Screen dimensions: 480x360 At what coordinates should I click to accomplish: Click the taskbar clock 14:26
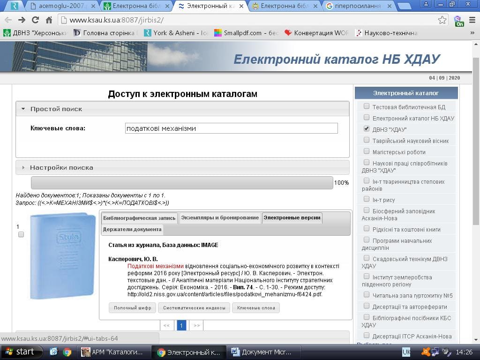coord(464,352)
